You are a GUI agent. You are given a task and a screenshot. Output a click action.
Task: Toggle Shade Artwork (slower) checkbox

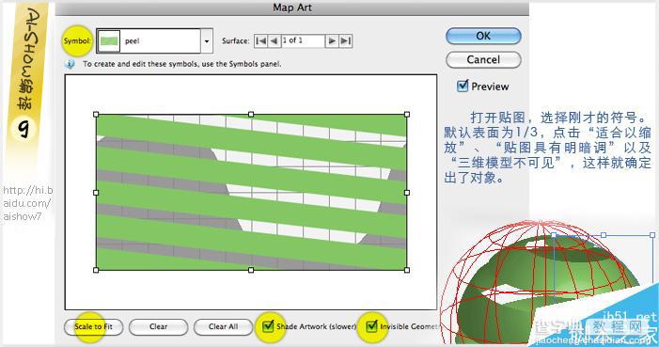[268, 326]
